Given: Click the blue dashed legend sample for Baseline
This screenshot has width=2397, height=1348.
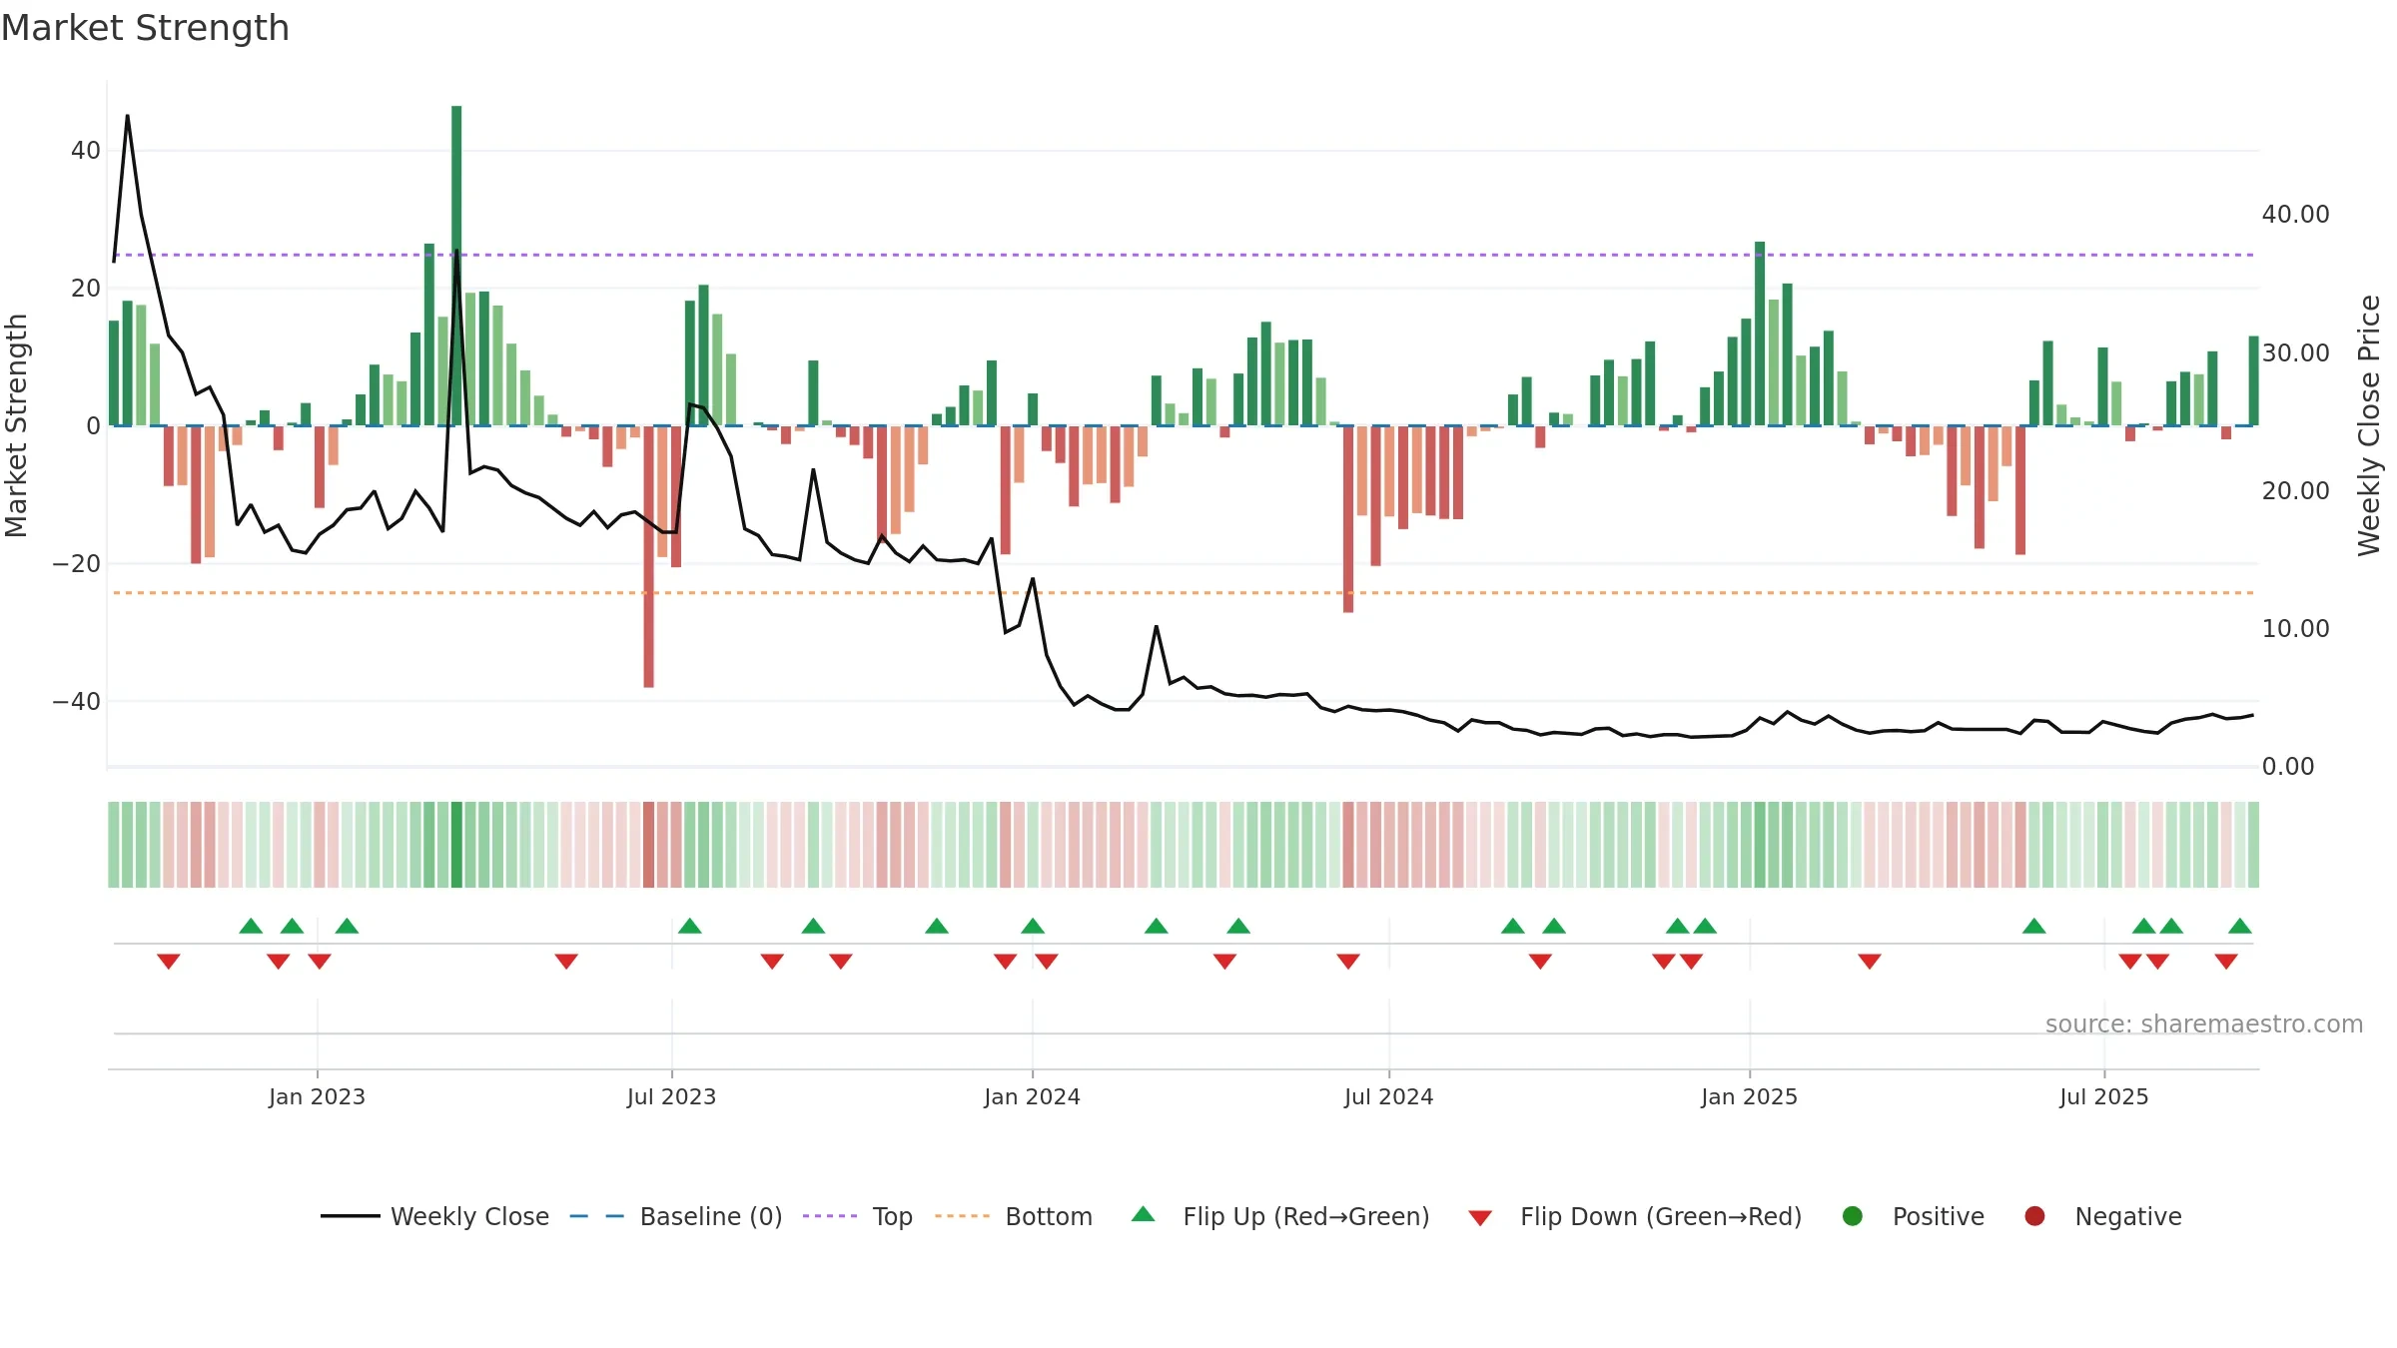Looking at the screenshot, I should tap(597, 1216).
